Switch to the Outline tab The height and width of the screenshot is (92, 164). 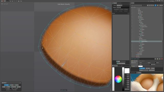(139, 73)
